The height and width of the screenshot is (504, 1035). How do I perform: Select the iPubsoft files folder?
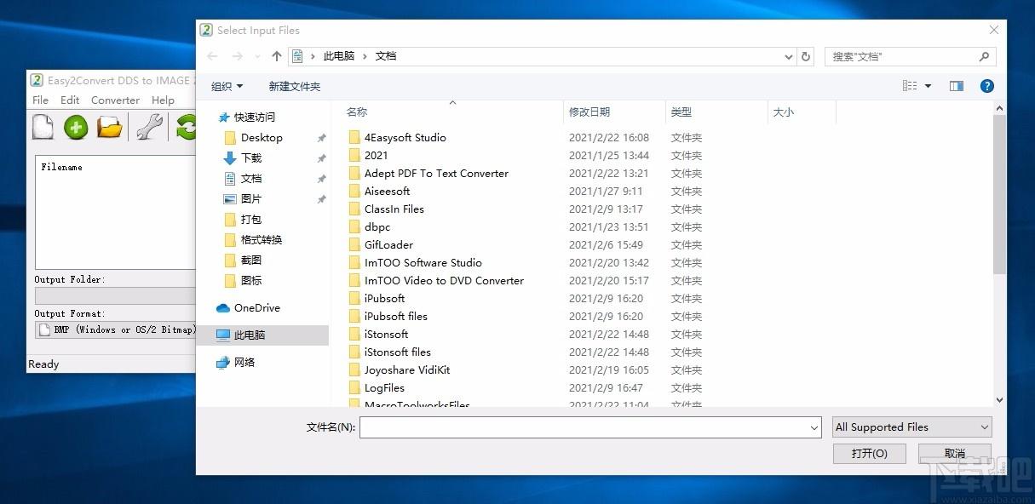[396, 316]
